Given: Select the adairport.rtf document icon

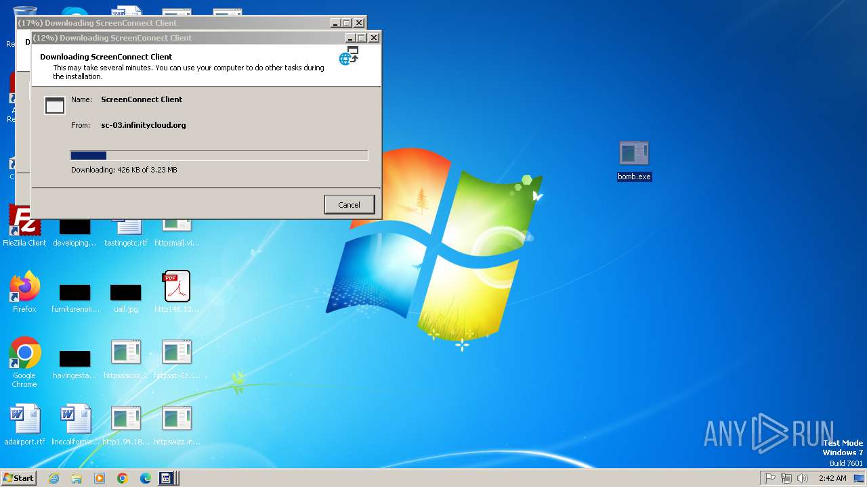Looking at the screenshot, I should [24, 425].
